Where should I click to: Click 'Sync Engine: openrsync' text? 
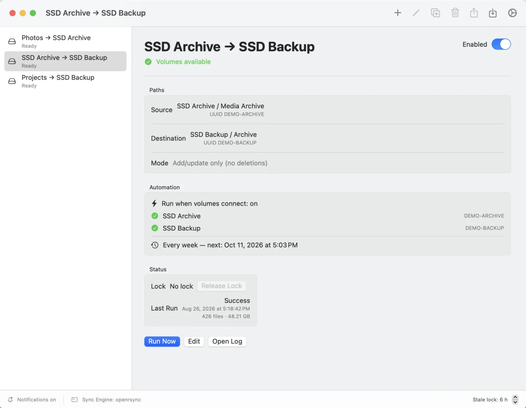[x=111, y=399]
